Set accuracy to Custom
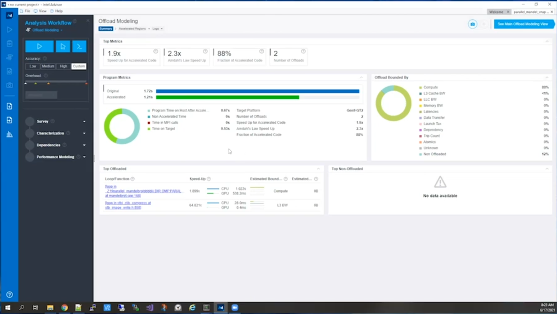 pyautogui.click(x=79, y=66)
